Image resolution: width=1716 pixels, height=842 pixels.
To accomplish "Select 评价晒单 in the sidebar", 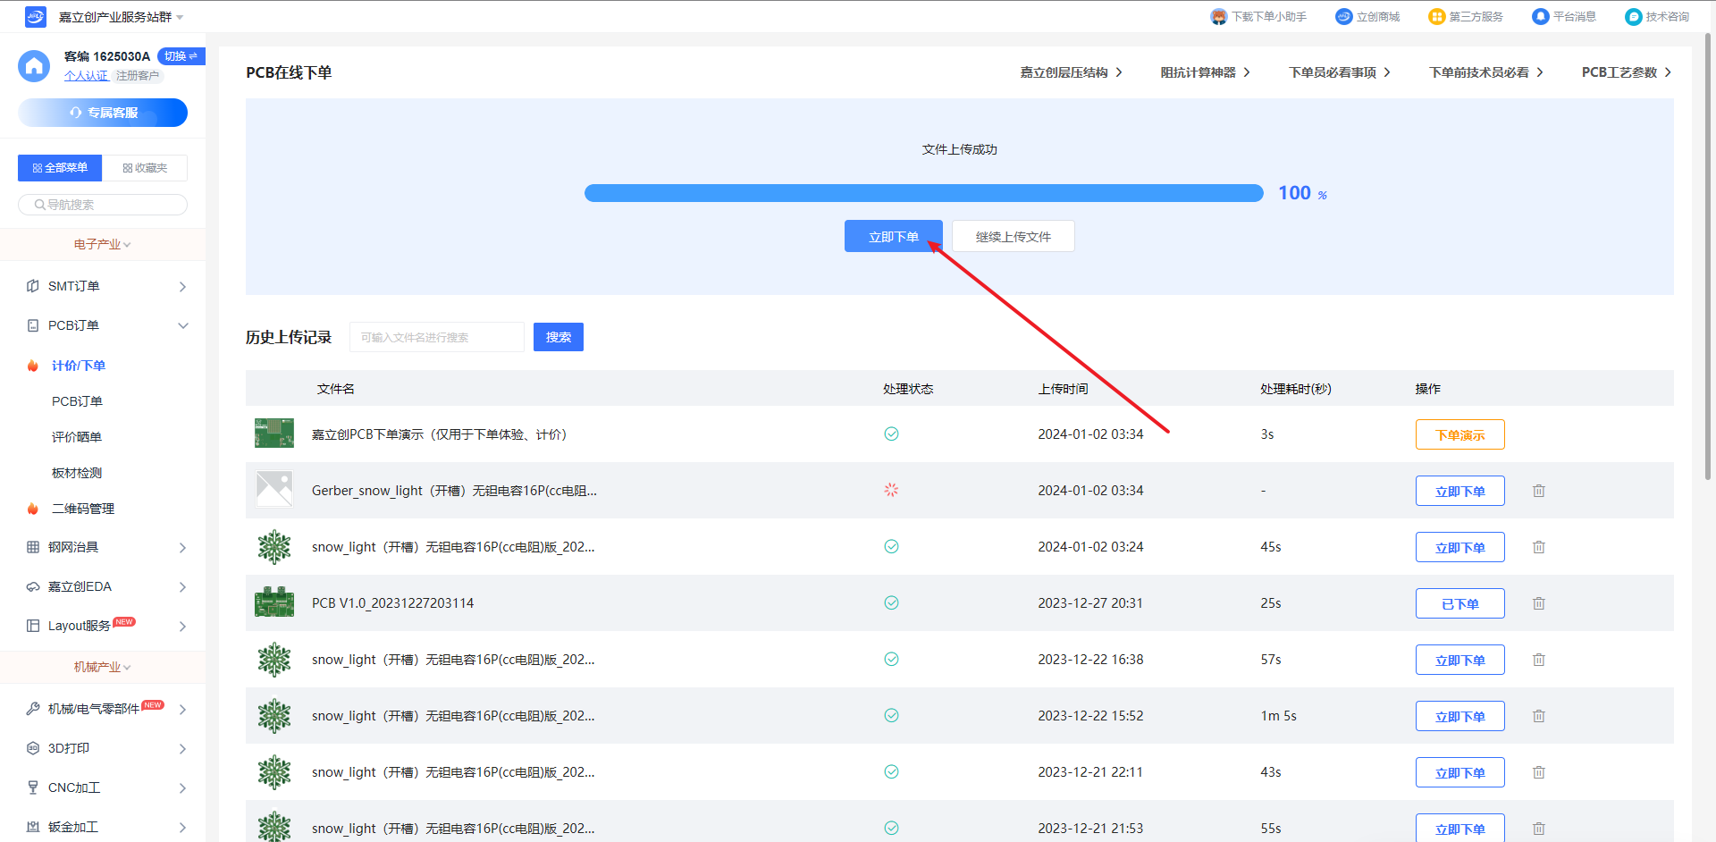I will click(77, 437).
